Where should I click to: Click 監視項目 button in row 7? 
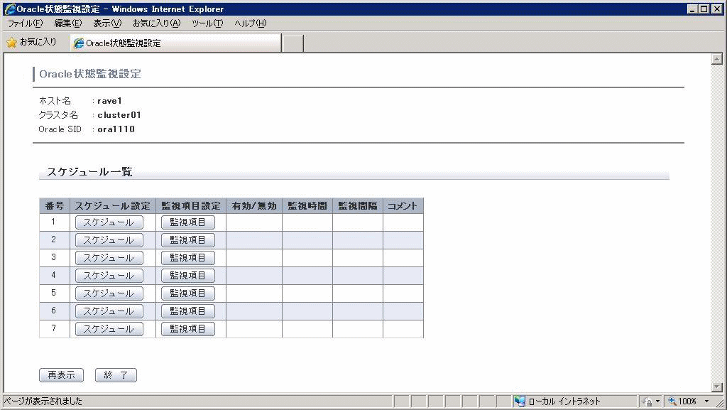187,329
